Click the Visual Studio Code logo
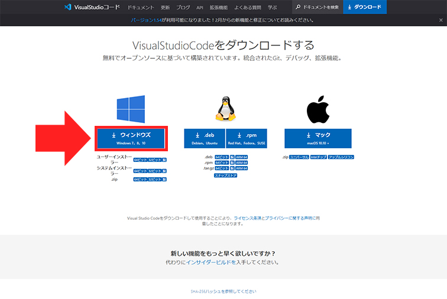Screen dimensions: 447x299 pyautogui.click(x=67, y=7)
